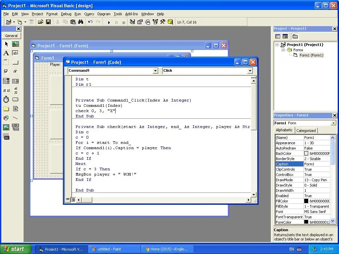The width and height of the screenshot is (339, 254).
Task: Click the BackColor color swatch
Action: [x=306, y=153]
